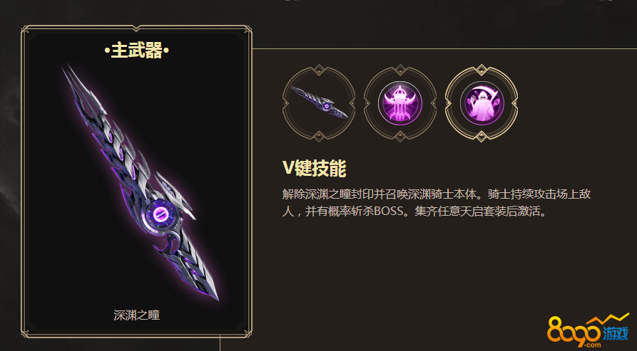This screenshot has height=351, width=637.
Task: Select the purple lantern tower skill icon
Action: click(399, 103)
